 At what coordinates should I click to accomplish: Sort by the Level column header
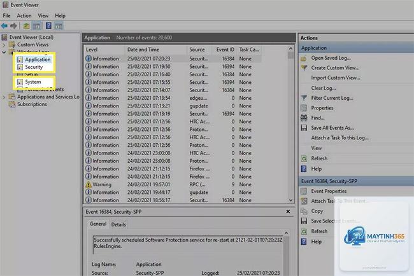click(x=104, y=50)
